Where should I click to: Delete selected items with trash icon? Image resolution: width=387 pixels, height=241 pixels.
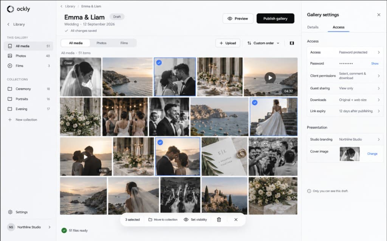(219, 220)
